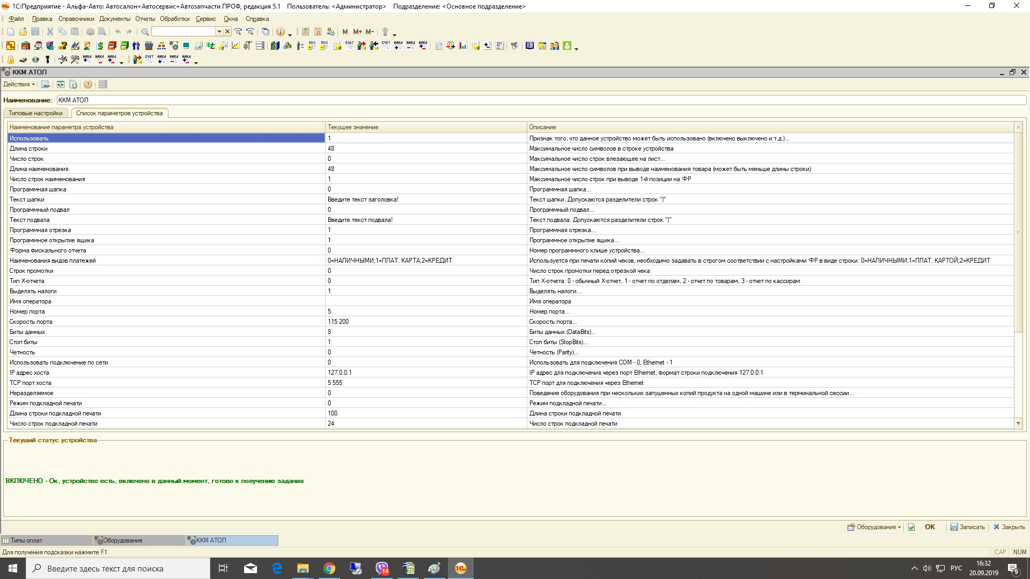Click the Текущее значение column header
Image resolution: width=1030 pixels, height=579 pixels.
pos(426,127)
